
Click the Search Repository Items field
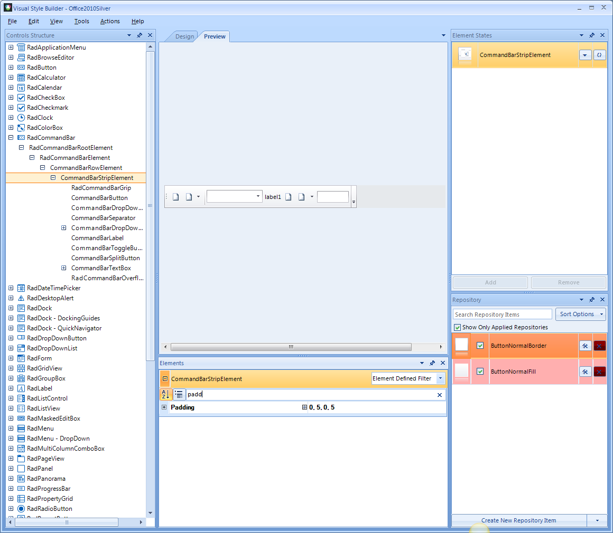(x=503, y=315)
